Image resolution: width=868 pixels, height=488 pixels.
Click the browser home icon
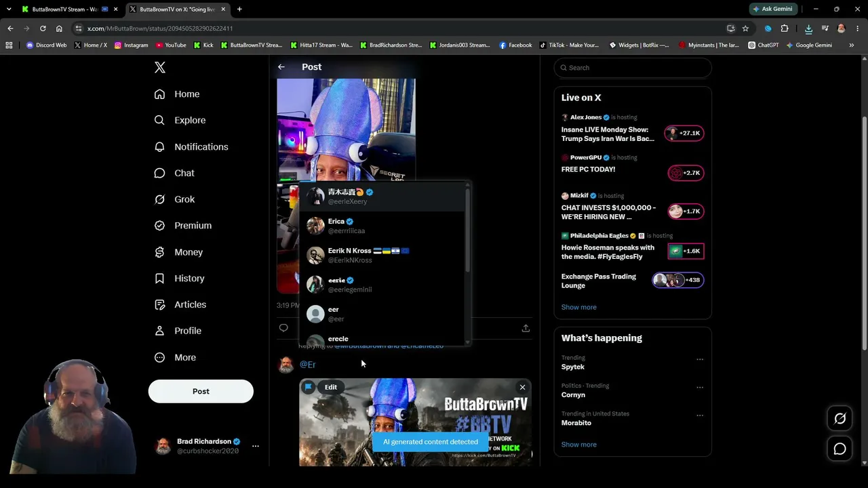point(59,28)
